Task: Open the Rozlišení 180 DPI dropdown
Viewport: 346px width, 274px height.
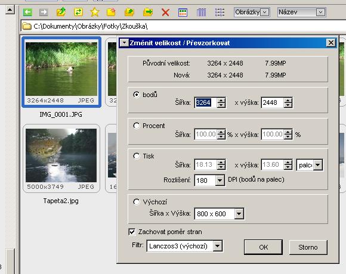Action: coord(220,180)
